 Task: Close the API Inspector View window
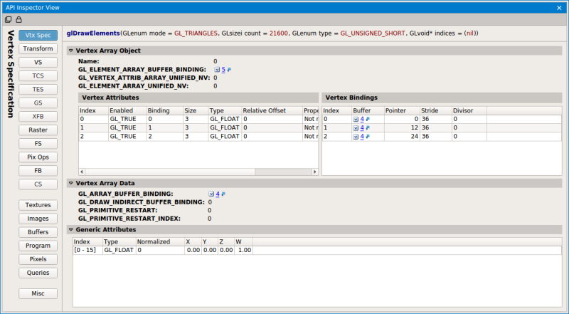tap(559, 8)
